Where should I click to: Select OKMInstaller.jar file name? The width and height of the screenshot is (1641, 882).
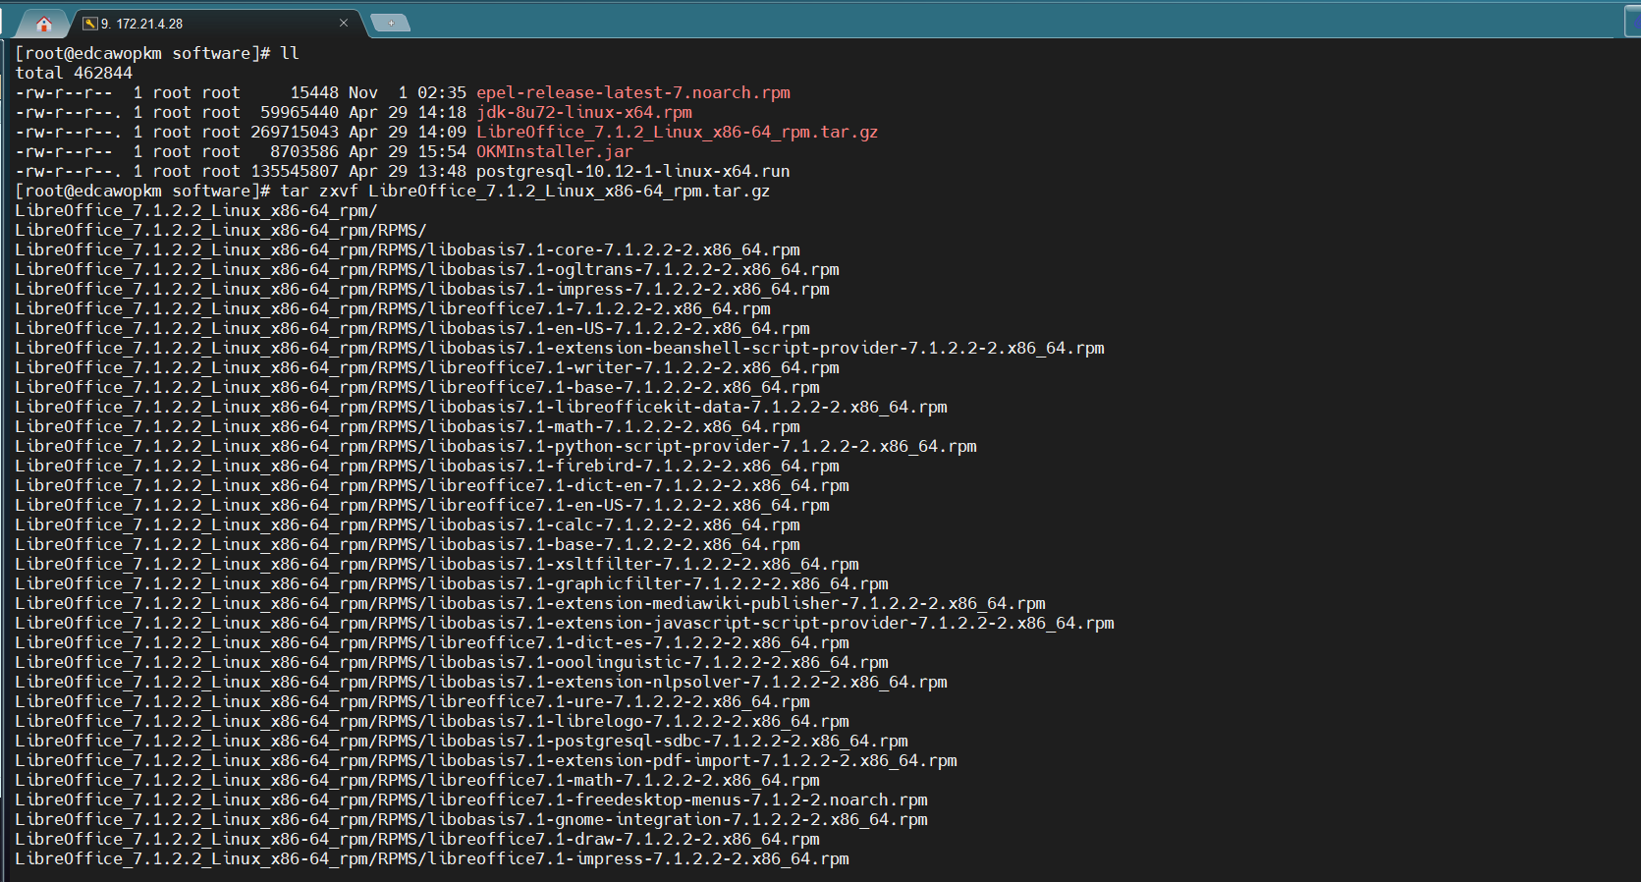[x=555, y=151]
